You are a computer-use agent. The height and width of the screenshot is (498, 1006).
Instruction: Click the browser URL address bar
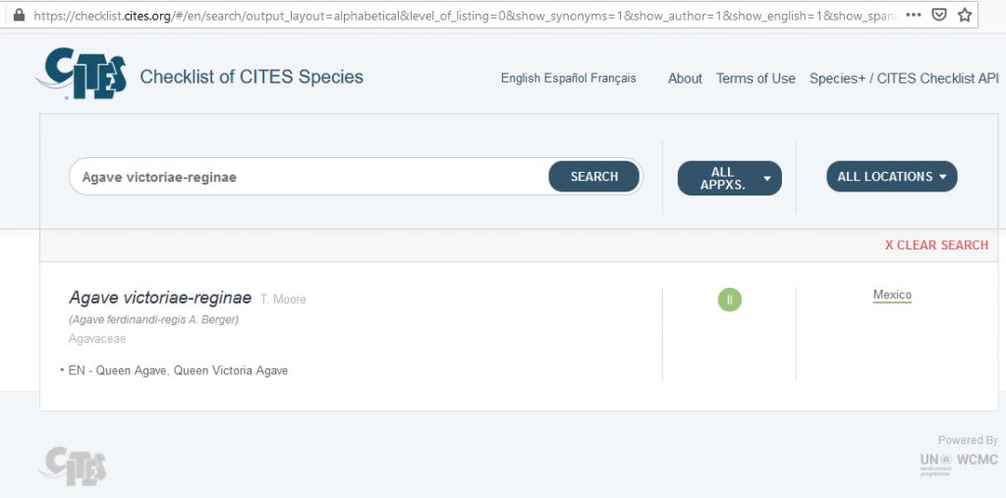[x=464, y=15]
